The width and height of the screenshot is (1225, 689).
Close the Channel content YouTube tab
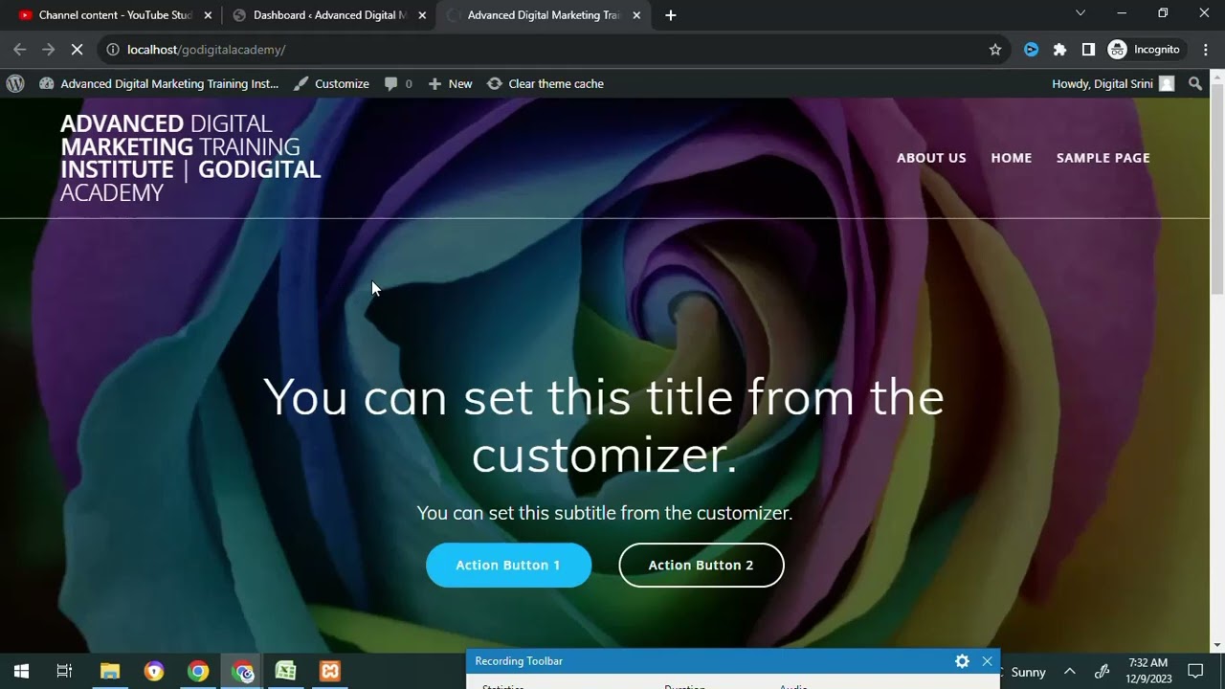[x=208, y=15]
